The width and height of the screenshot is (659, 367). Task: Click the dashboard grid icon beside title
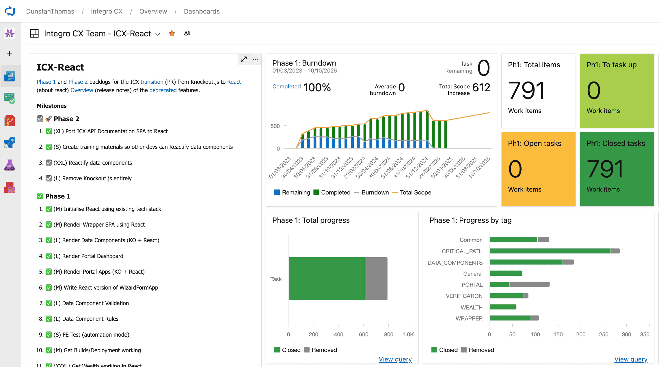[x=34, y=34]
